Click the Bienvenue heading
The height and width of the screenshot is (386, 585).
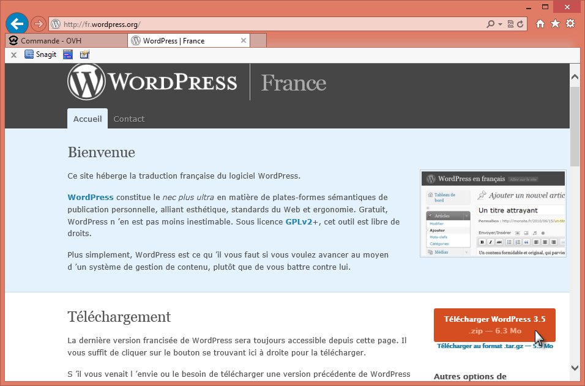pyautogui.click(x=101, y=152)
